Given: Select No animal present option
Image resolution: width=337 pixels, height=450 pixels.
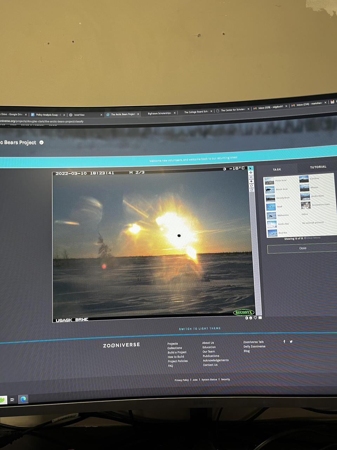Looking at the screenshot, I should [313, 223].
